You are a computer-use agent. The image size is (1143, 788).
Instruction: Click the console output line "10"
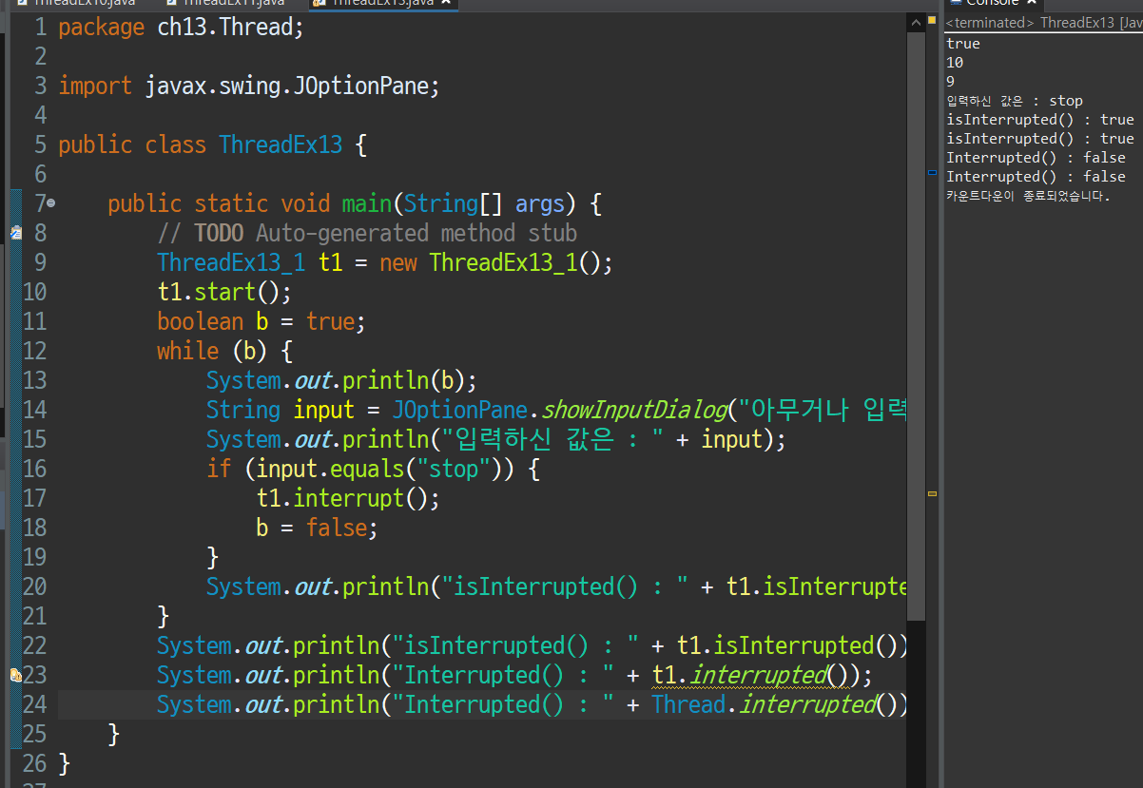[x=955, y=63]
